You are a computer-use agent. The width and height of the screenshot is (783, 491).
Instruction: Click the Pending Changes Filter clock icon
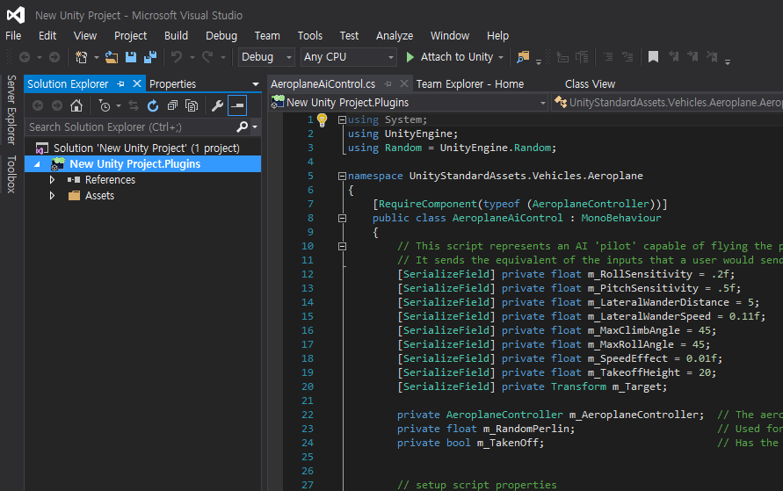pos(105,105)
